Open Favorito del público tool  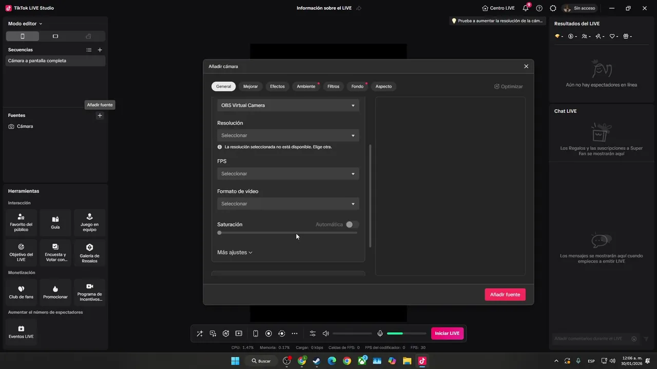pos(21,222)
